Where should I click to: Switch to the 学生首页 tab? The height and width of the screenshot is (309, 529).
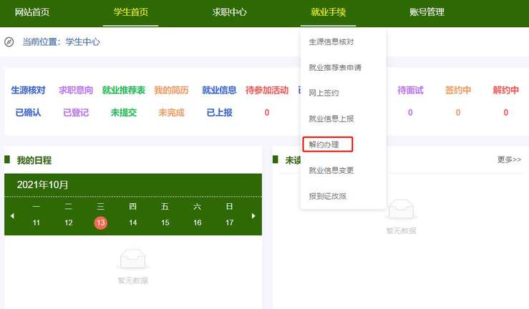[x=130, y=12]
